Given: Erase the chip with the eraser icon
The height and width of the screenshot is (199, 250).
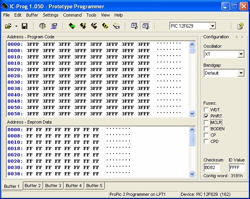Looking at the screenshot, I should [116, 26].
